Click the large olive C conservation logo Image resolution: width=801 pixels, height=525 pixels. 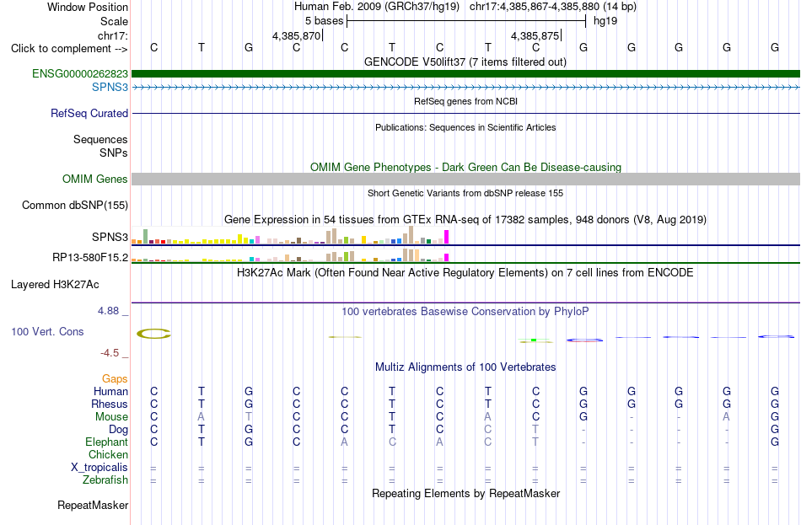coord(153,334)
